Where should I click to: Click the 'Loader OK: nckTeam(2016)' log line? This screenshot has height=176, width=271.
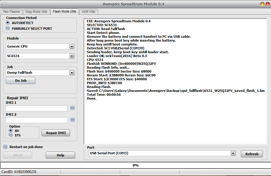coord(117,56)
